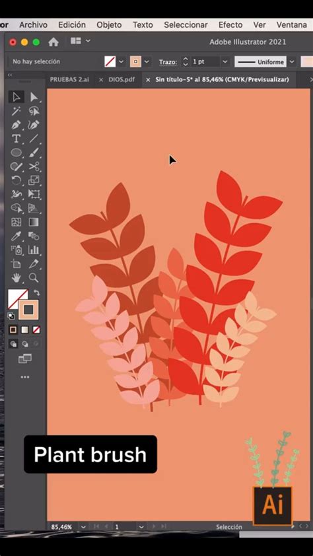Click the stroke weight 1 pt field
The width and height of the screenshot is (313, 556).
pos(205,61)
